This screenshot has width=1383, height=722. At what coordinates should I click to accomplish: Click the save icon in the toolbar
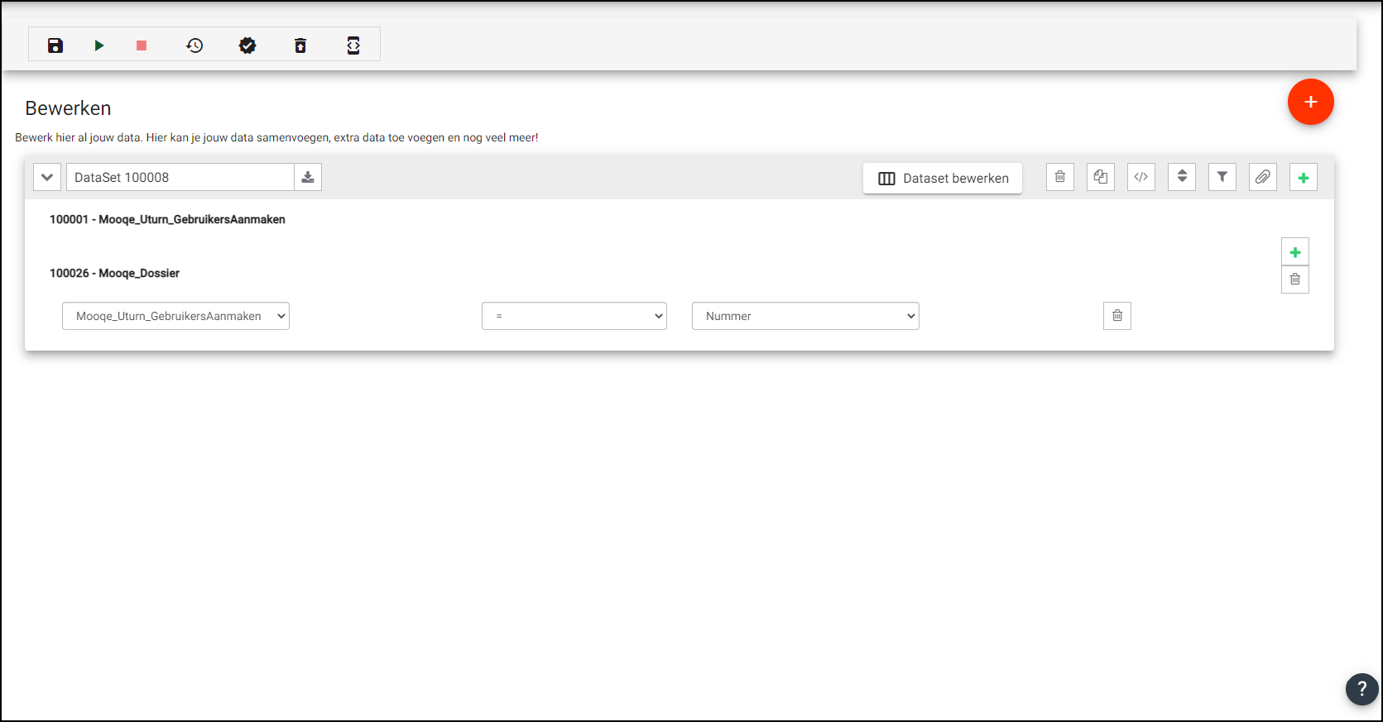pyautogui.click(x=55, y=45)
